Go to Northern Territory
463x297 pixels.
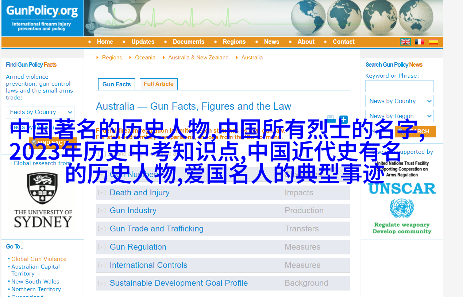click(36, 289)
